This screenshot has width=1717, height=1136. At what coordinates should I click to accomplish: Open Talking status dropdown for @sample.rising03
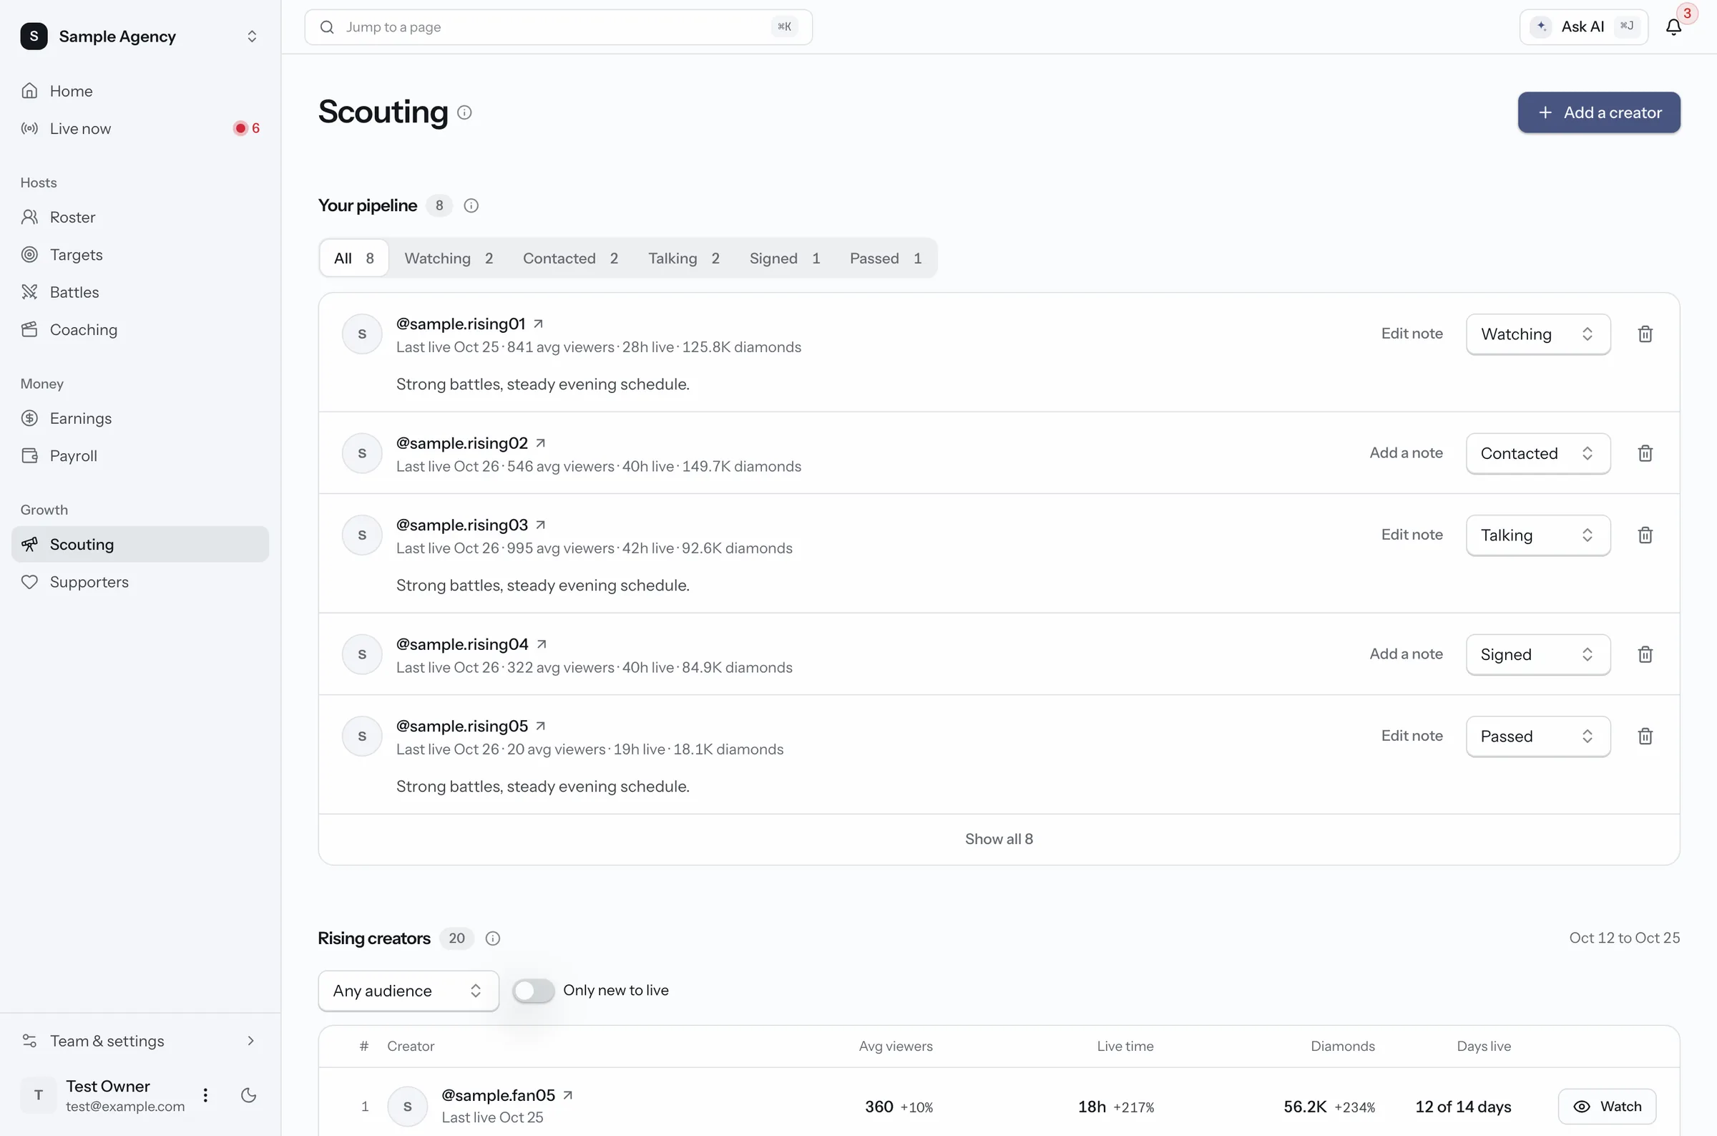click(1538, 535)
